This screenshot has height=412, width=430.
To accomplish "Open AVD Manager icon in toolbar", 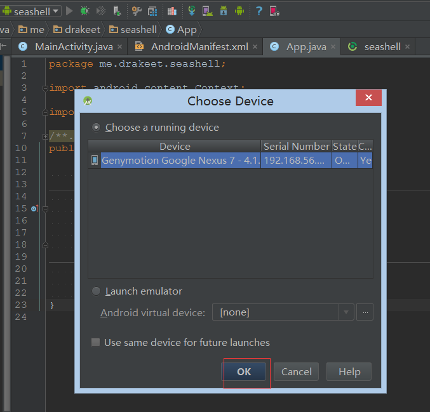I will 207,11.
